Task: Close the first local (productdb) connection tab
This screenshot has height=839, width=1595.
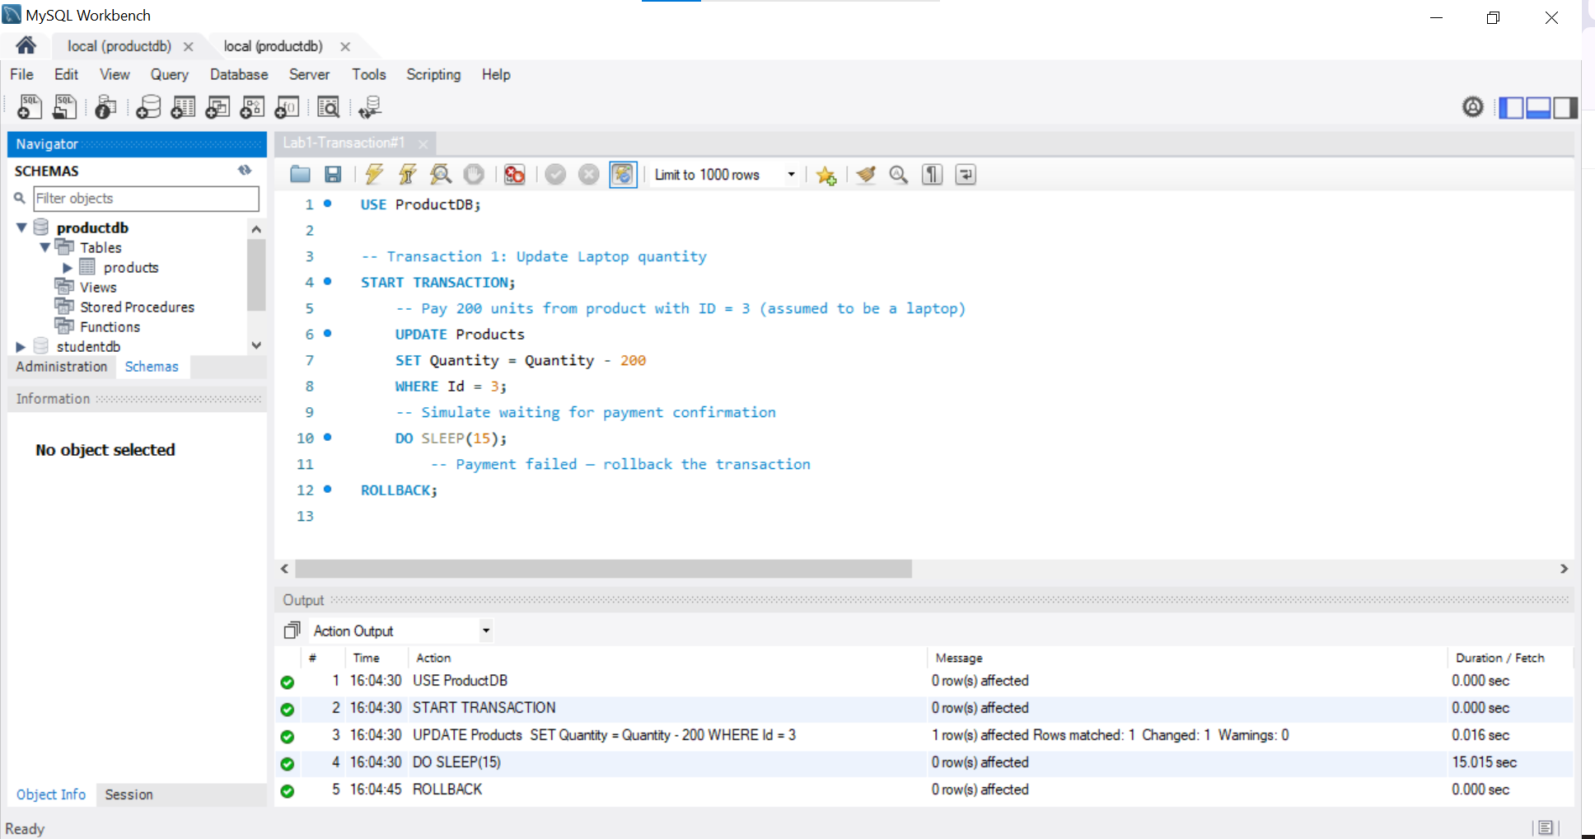Action: (189, 47)
